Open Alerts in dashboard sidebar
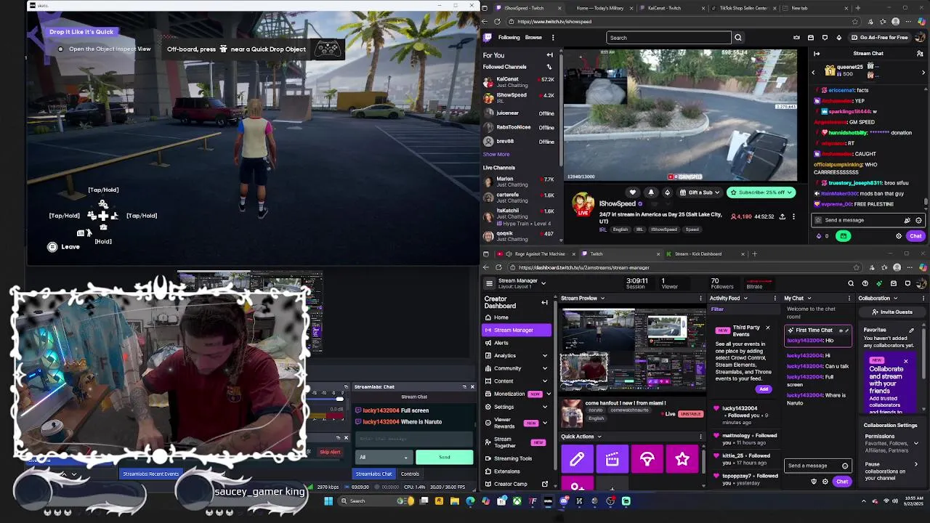This screenshot has height=523, width=930. click(501, 343)
